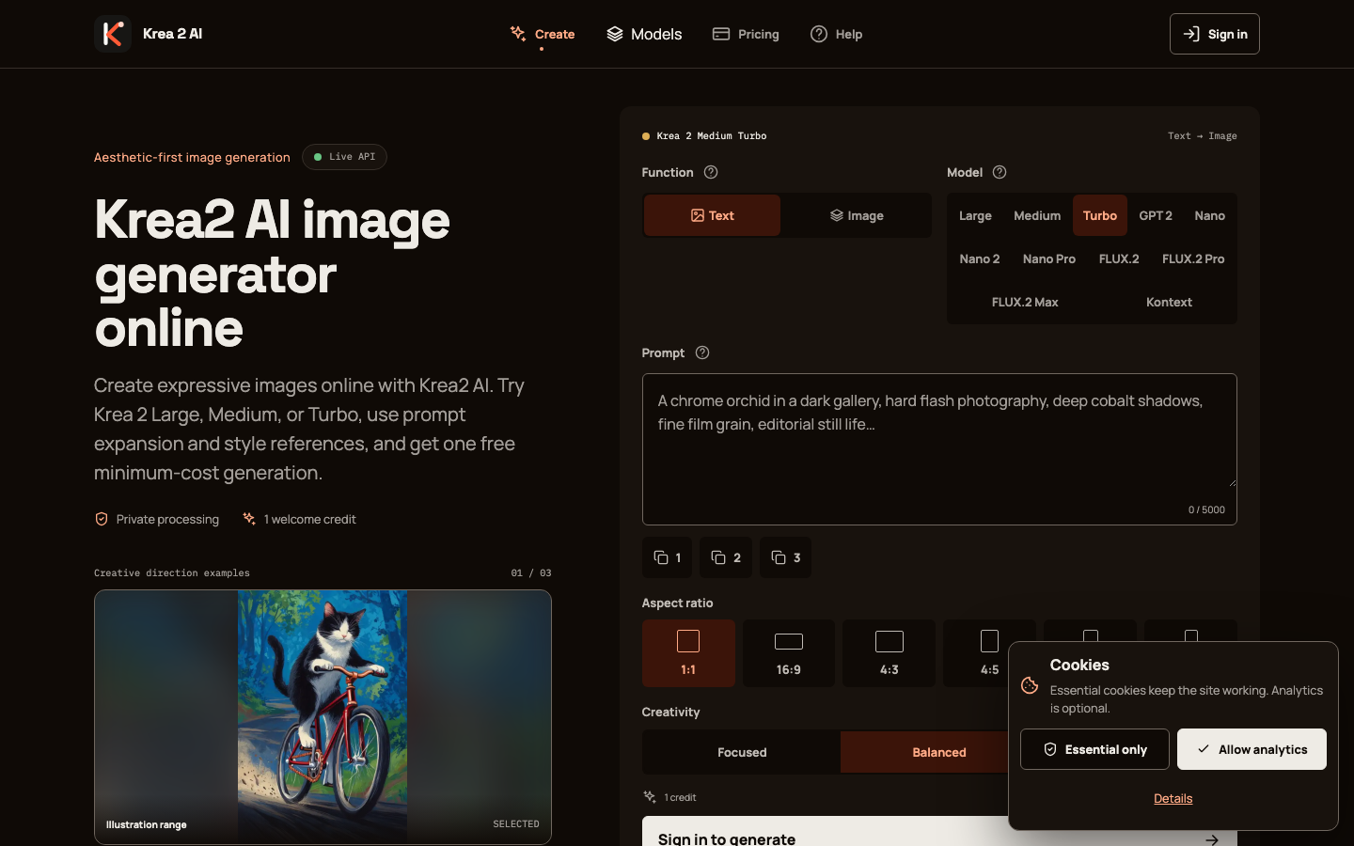Choose the Medium model
The width and height of the screenshot is (1354, 846).
1037,215
